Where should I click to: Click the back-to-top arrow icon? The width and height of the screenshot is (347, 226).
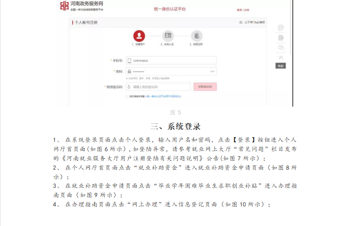click(x=281, y=57)
